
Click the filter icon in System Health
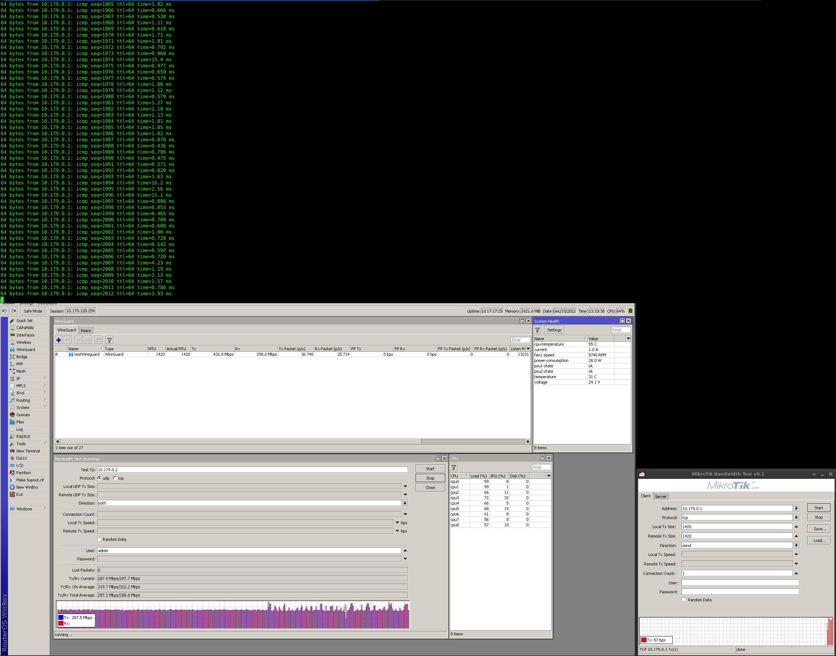[537, 330]
